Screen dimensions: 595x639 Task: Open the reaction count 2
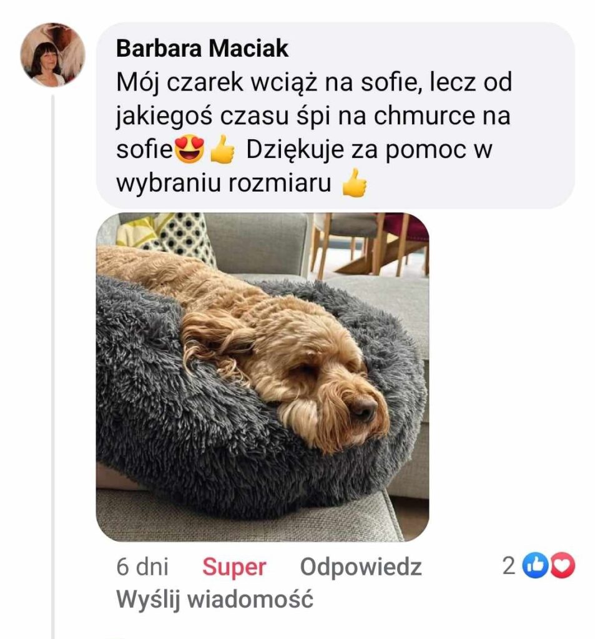tap(509, 566)
